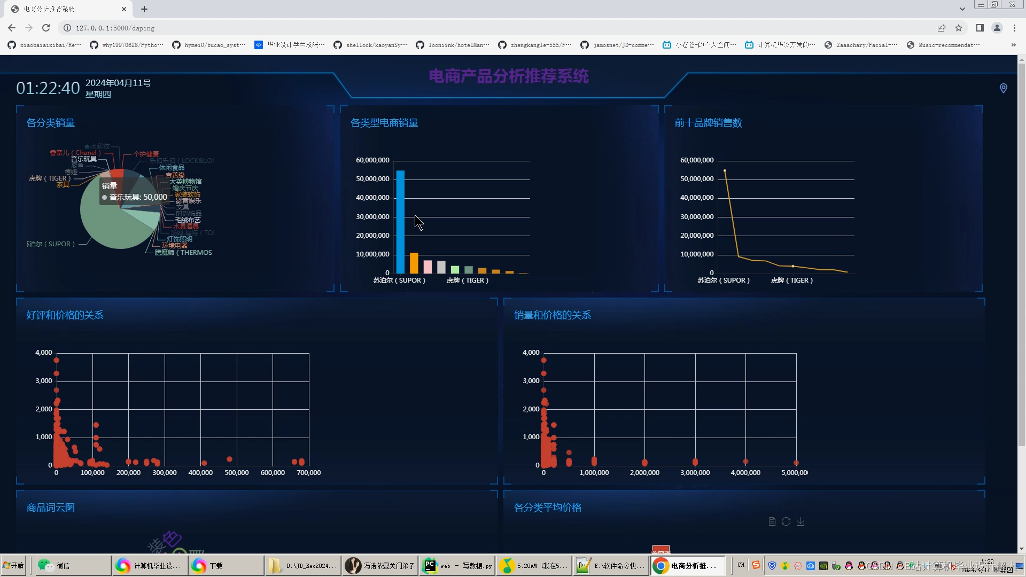The image size is (1026, 577).
Task: Click the restore refresh icon in average price chart
Action: click(786, 521)
